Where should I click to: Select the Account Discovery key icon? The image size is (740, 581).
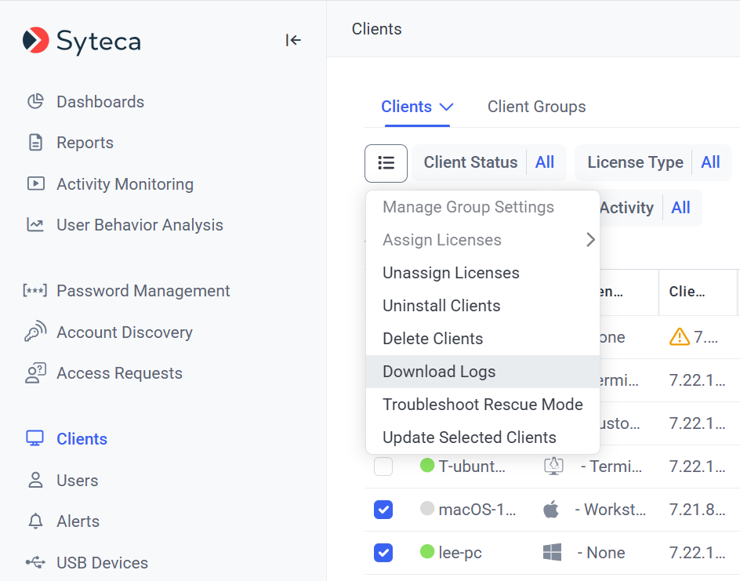[35, 332]
